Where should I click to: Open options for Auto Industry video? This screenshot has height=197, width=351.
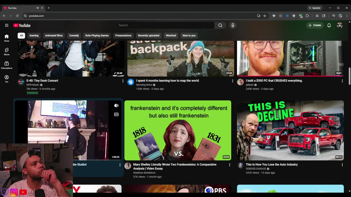pyautogui.click(x=342, y=165)
